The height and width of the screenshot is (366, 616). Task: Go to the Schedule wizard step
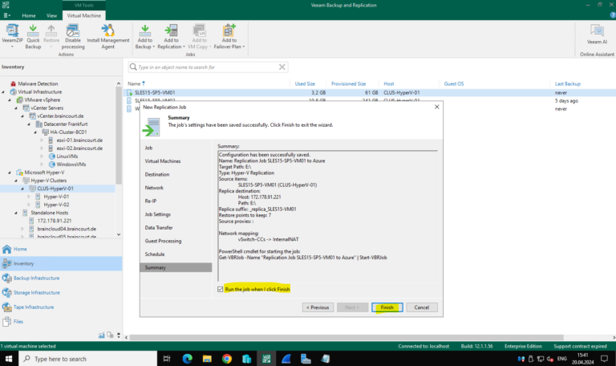[155, 254]
